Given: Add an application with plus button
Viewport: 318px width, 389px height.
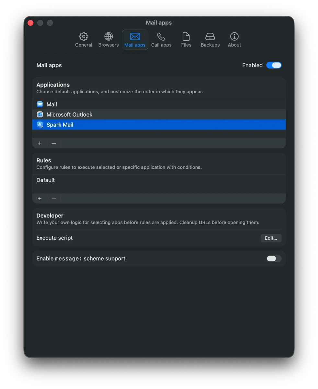Looking at the screenshot, I should [40, 143].
